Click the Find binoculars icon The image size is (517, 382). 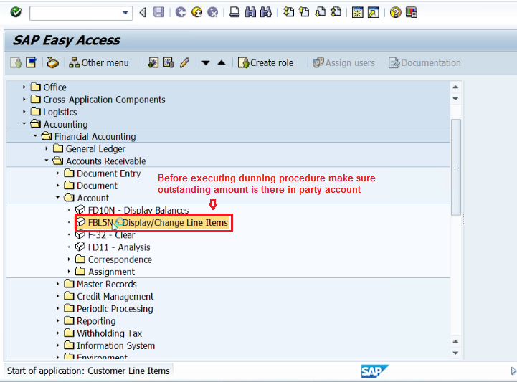tap(250, 12)
